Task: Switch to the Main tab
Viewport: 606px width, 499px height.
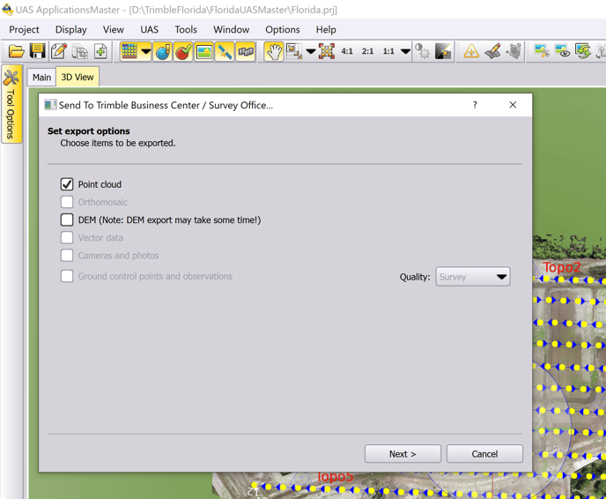Action: [x=41, y=78]
